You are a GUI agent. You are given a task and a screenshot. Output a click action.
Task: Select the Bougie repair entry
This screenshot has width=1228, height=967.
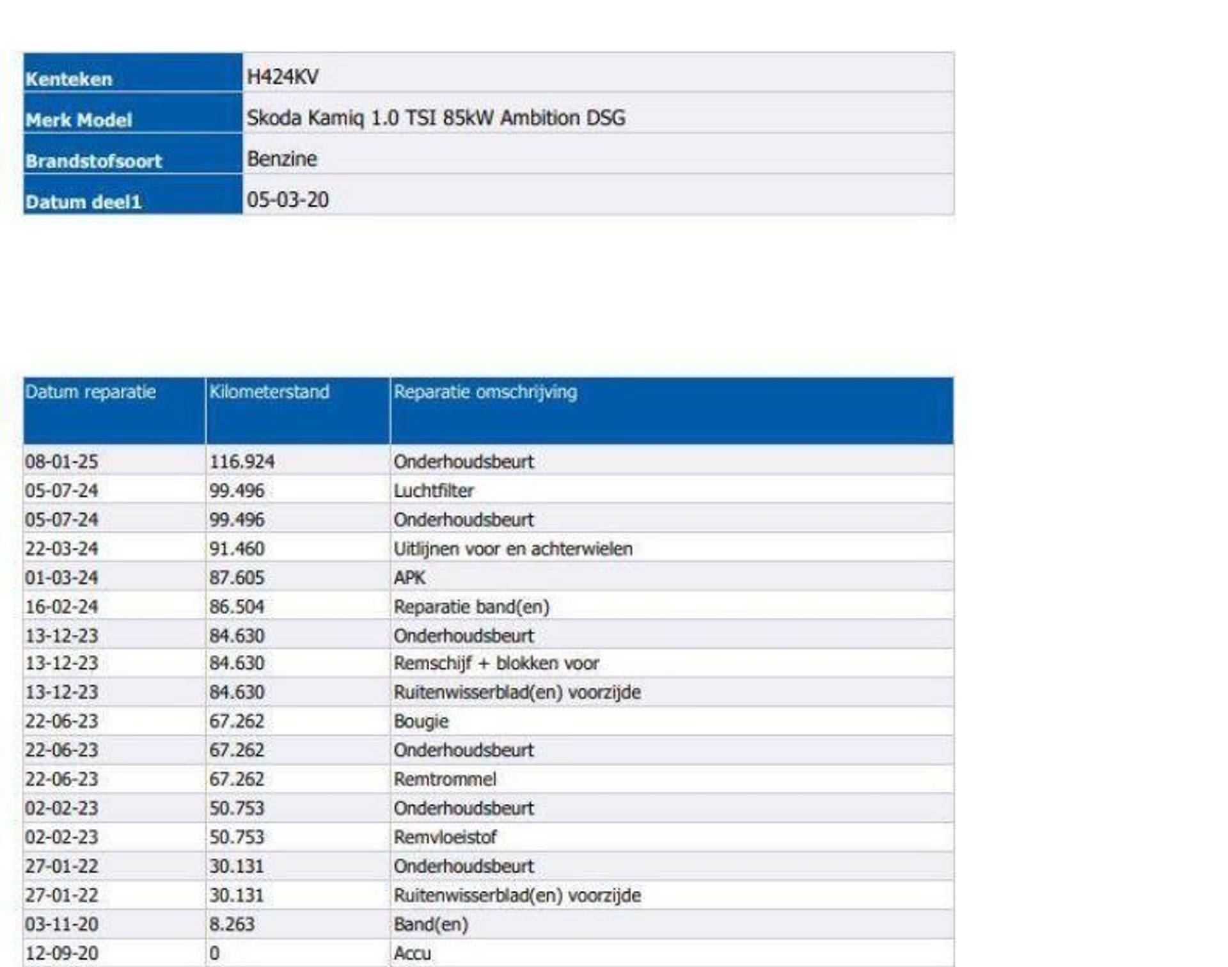421,721
